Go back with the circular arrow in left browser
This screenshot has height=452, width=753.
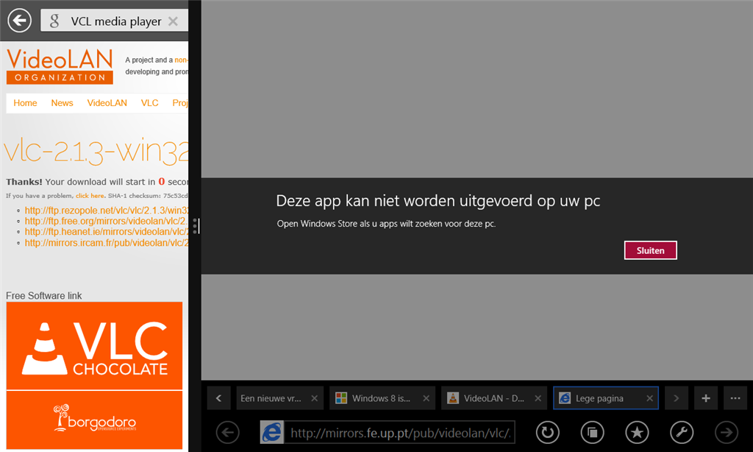click(x=19, y=21)
